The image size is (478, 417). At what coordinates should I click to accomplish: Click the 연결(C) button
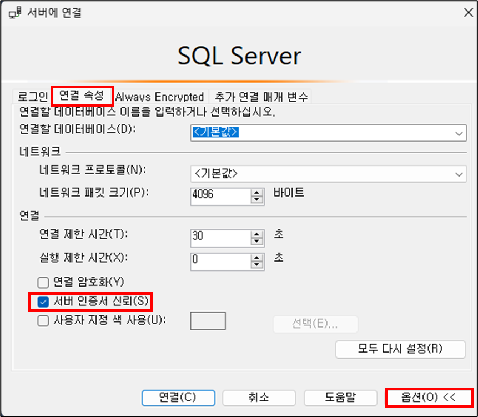[x=178, y=398]
